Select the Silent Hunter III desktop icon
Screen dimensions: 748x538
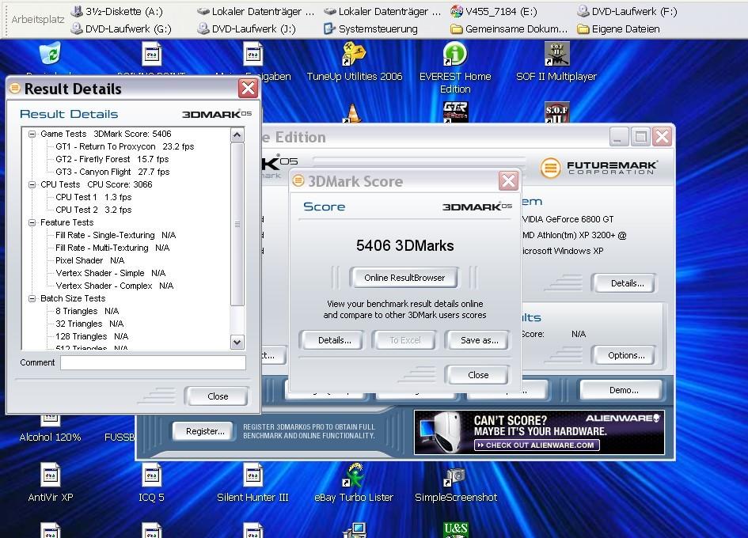[252, 483]
